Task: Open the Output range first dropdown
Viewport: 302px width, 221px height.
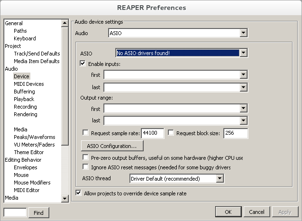Action: 175,109
